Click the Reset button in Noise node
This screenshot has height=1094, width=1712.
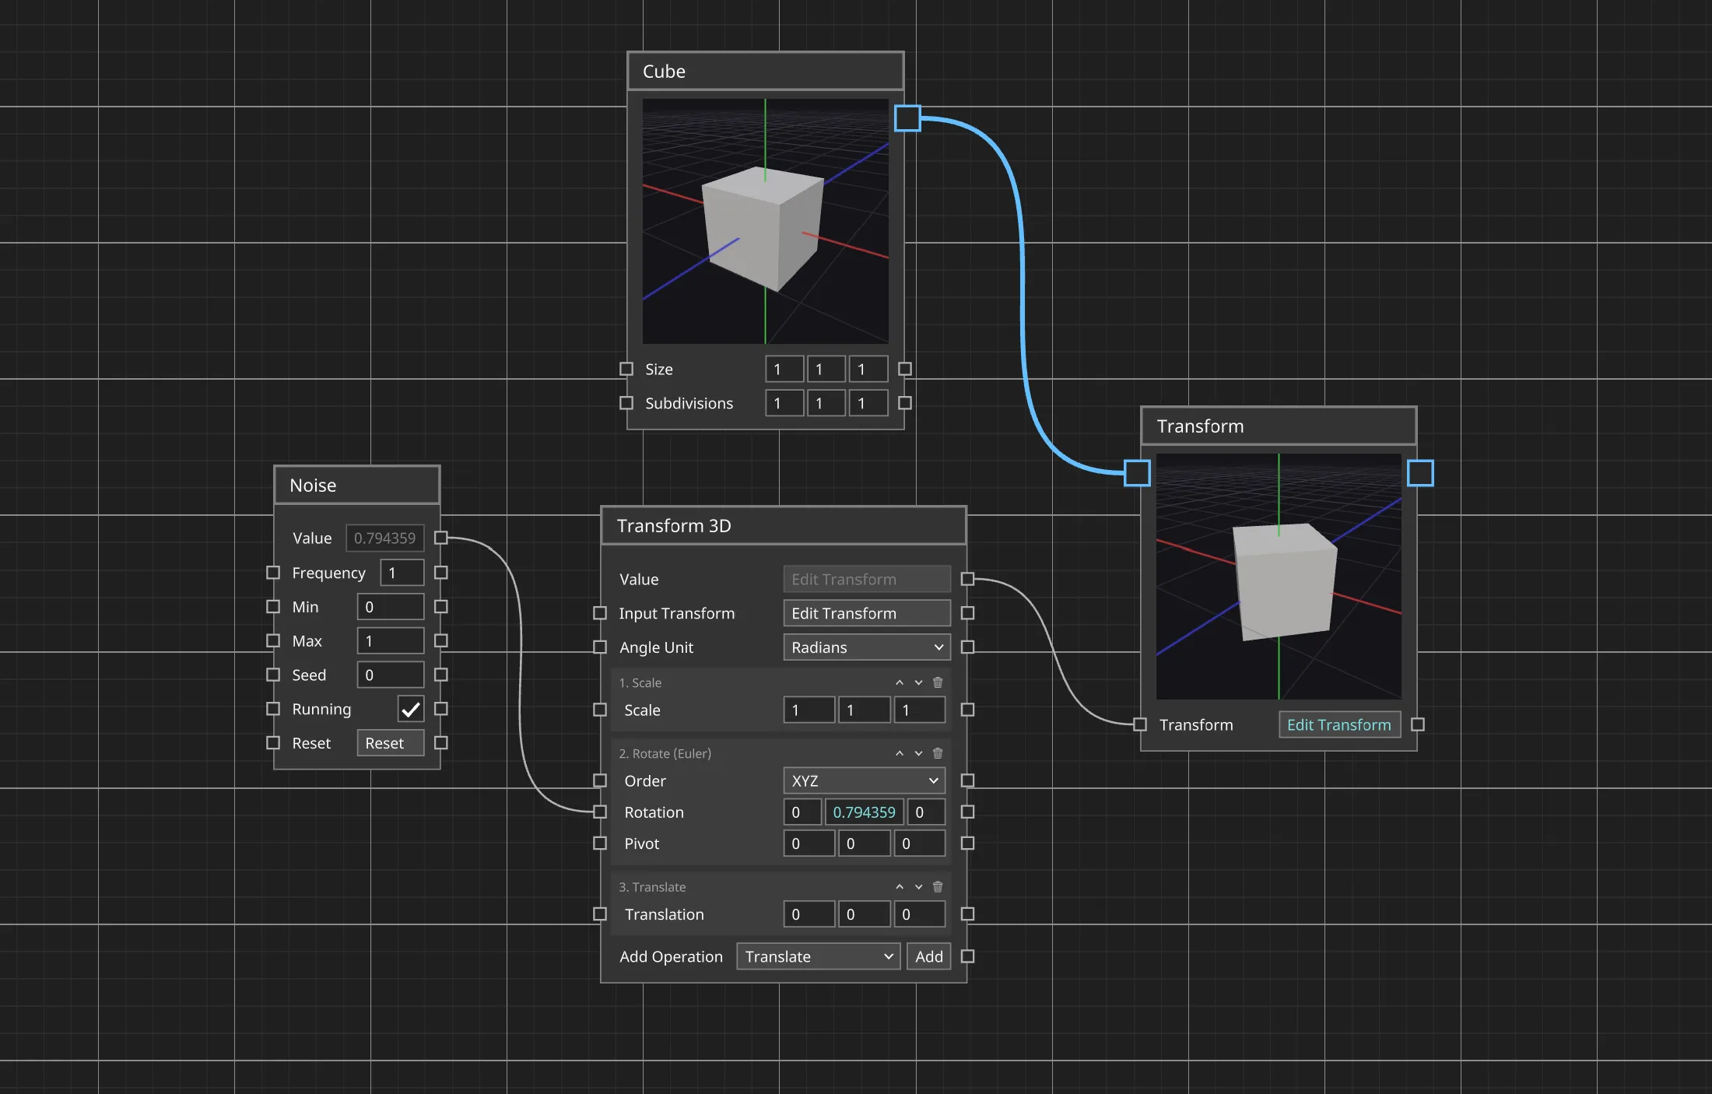[x=391, y=743]
